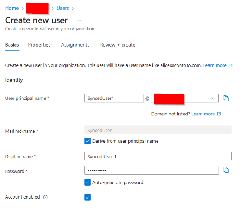Go to the Review + create tab
The width and height of the screenshot is (247, 210).
click(x=118, y=45)
